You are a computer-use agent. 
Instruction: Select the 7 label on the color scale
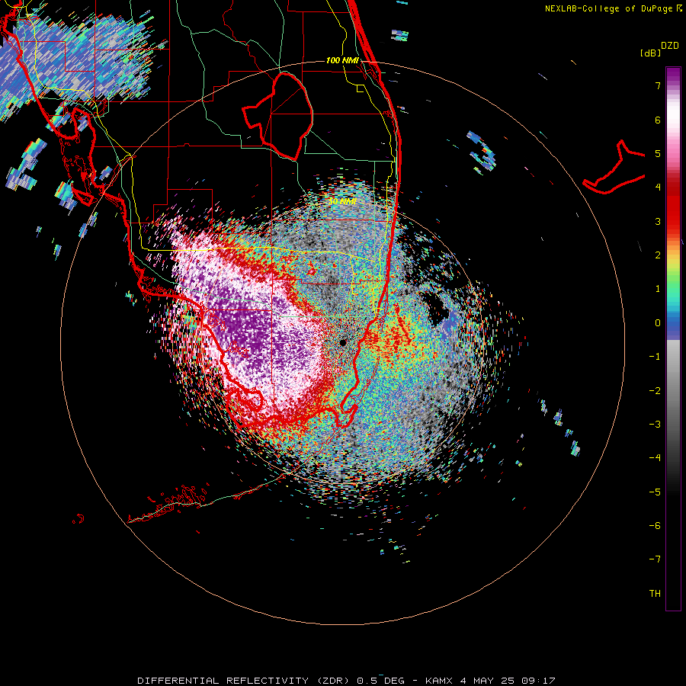click(x=658, y=85)
